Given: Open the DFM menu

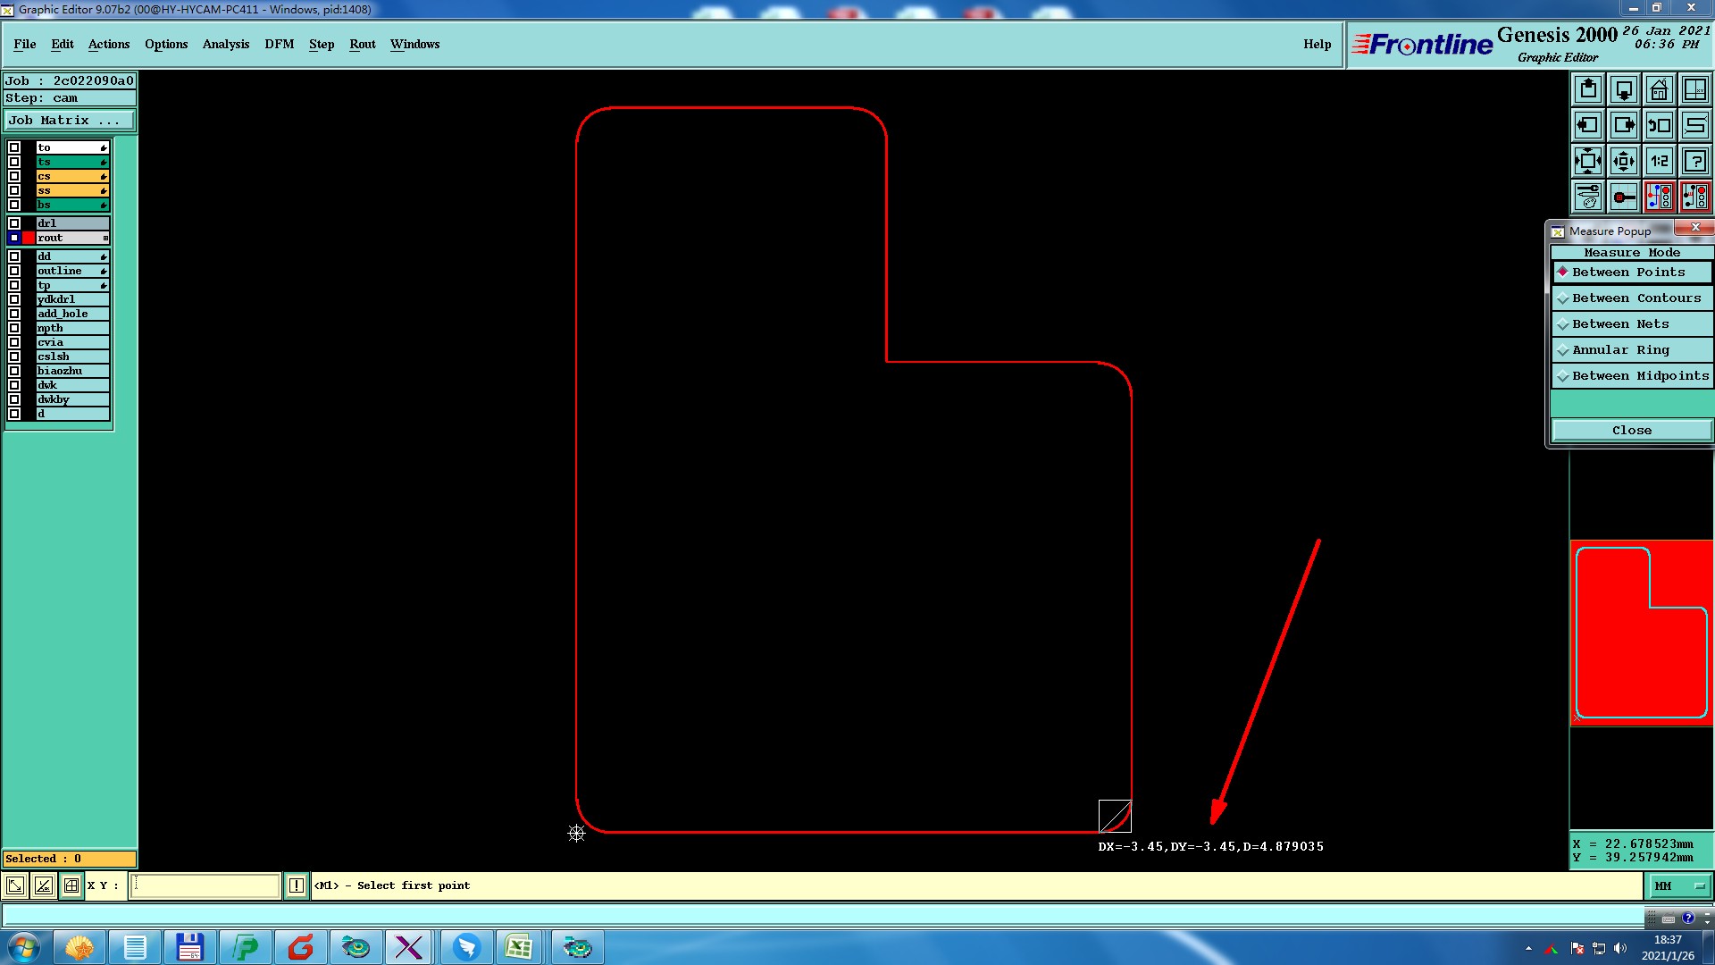Looking at the screenshot, I should (x=279, y=45).
